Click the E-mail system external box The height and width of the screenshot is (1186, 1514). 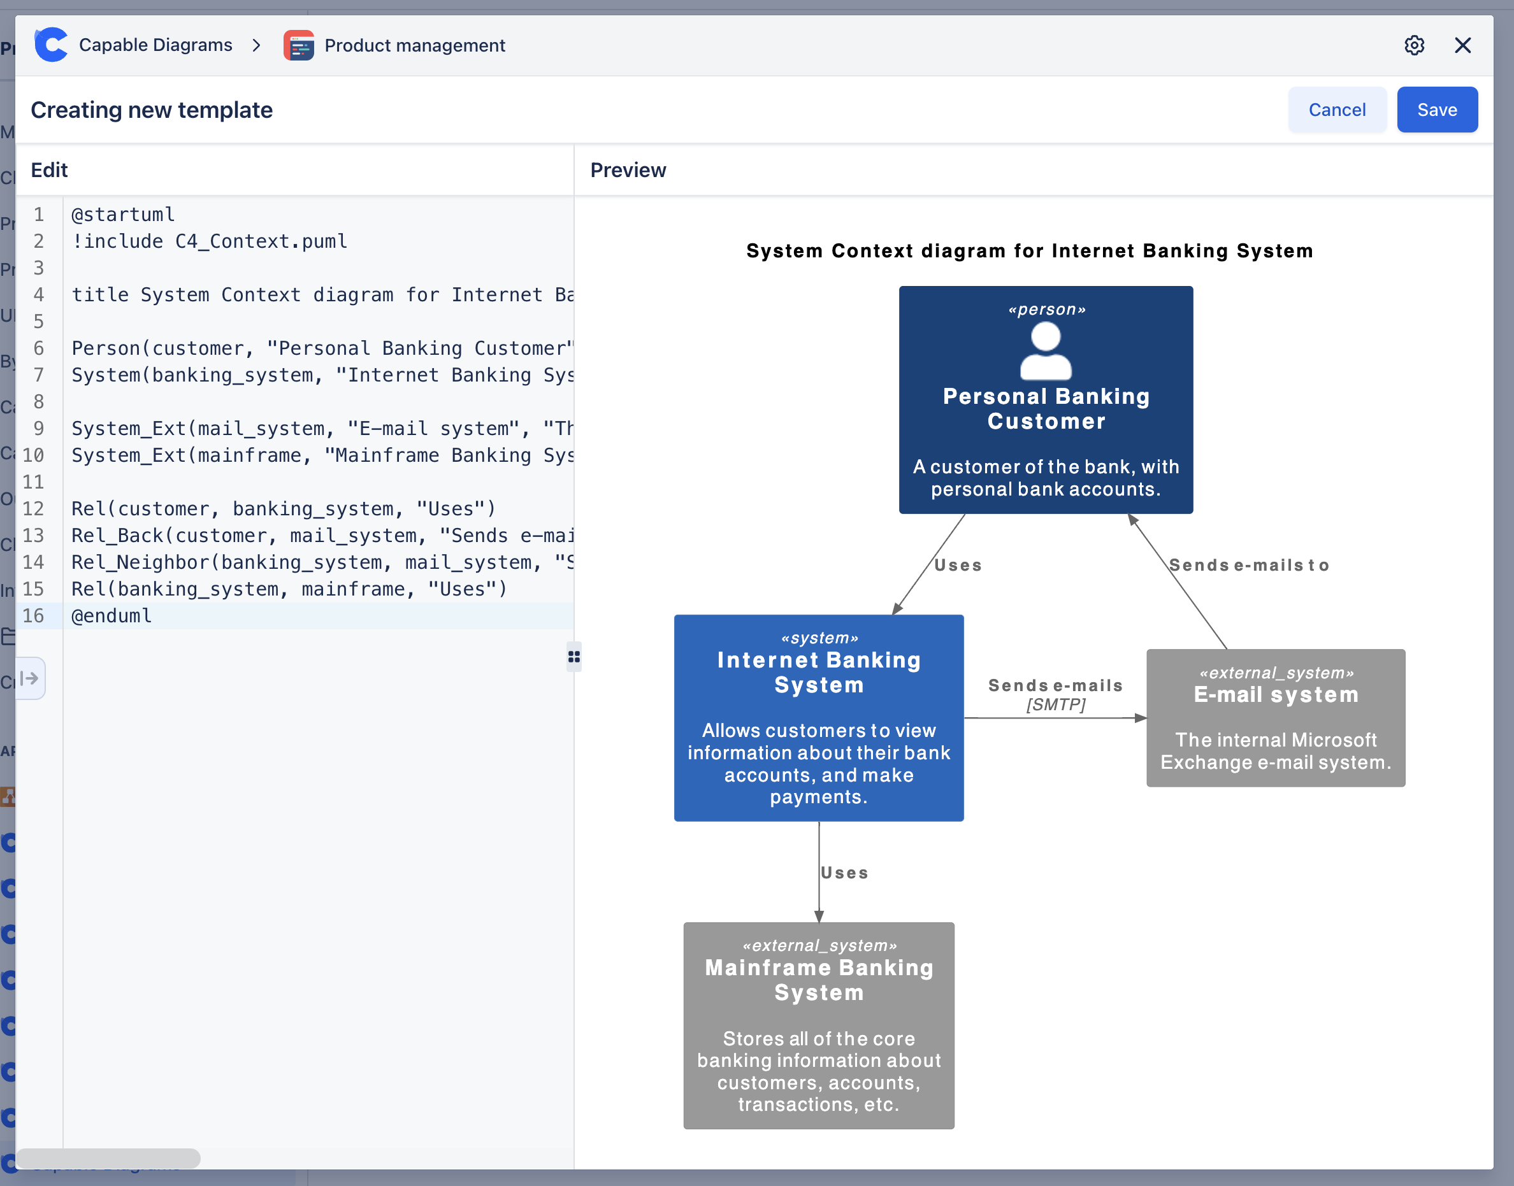coord(1275,717)
